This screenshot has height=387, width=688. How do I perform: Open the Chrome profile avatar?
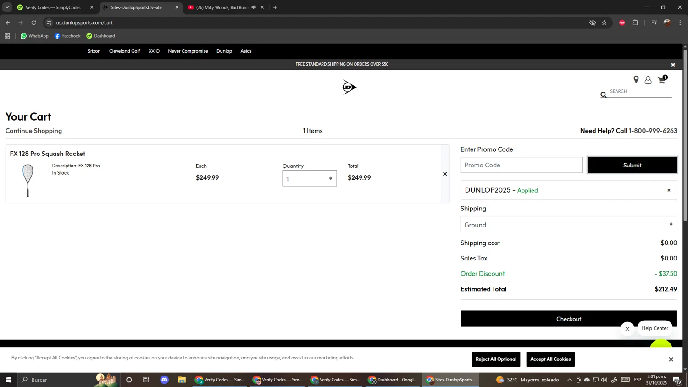667,22
